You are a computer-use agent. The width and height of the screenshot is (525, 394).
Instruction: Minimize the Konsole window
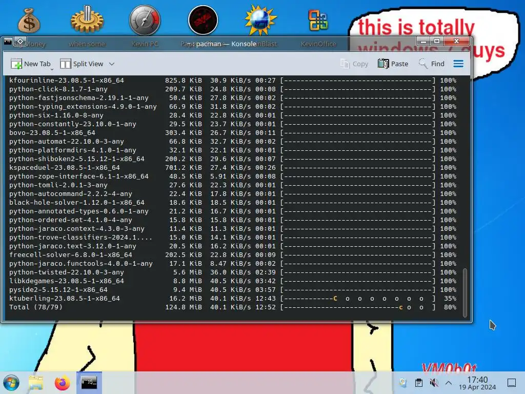423,42
